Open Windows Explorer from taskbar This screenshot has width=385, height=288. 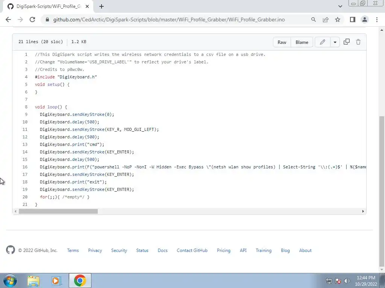[33, 280]
